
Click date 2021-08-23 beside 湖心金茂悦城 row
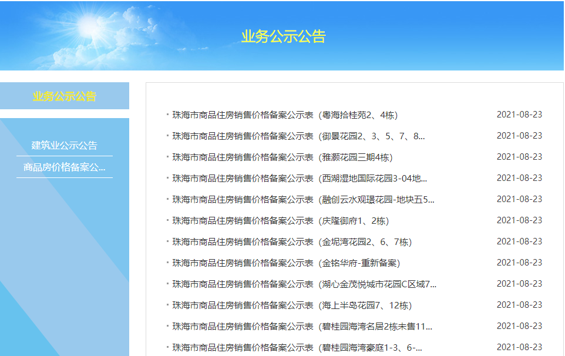519,284
